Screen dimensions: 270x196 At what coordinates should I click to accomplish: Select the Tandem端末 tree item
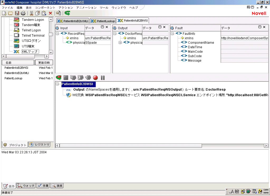[31, 25]
